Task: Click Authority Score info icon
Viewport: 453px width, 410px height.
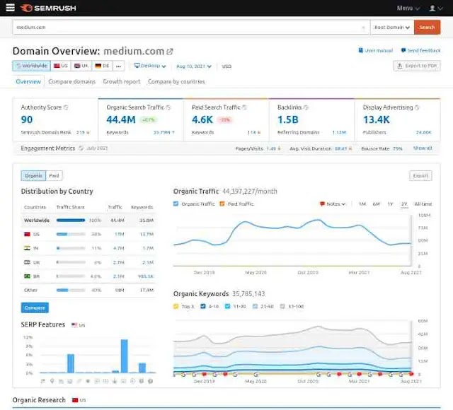Action: (x=66, y=107)
